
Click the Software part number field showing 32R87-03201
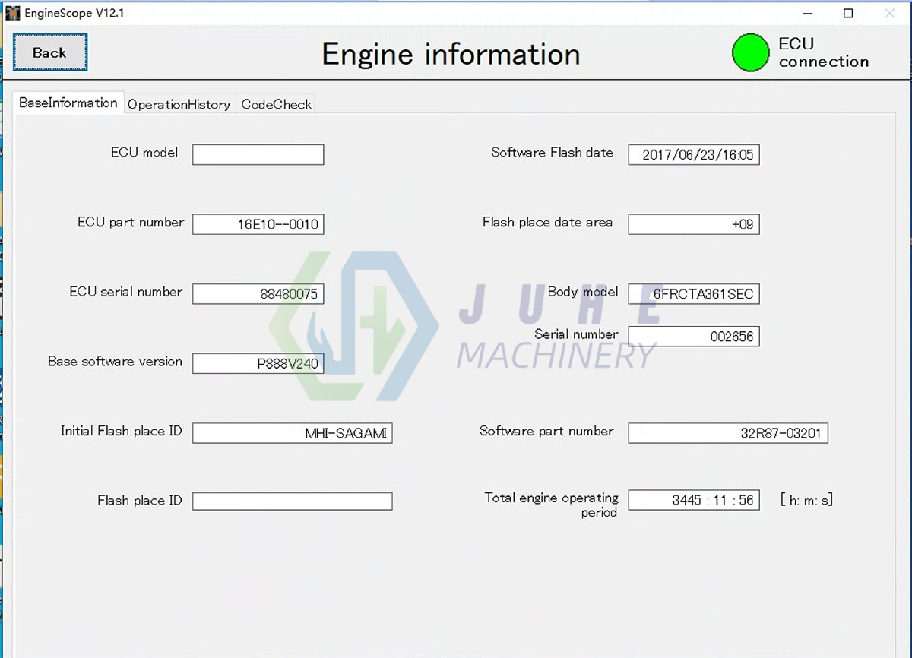(727, 433)
